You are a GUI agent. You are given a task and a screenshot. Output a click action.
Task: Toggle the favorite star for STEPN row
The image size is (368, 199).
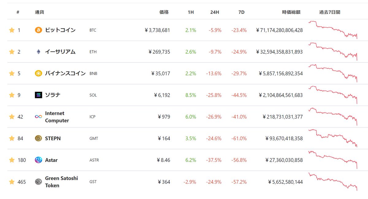pos(12,138)
